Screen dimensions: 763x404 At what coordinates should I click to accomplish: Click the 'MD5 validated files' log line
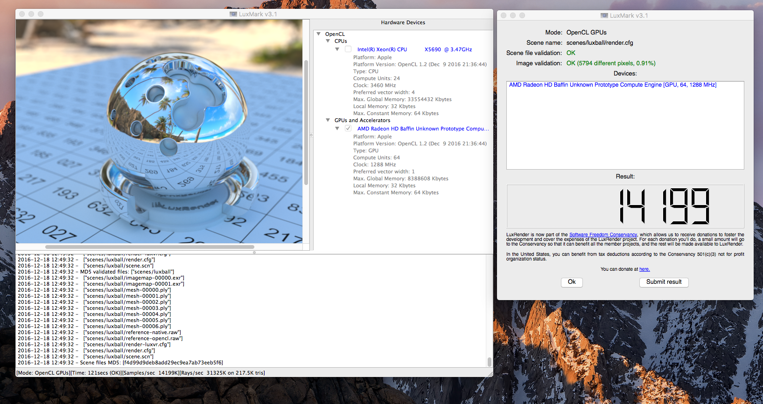coord(96,272)
